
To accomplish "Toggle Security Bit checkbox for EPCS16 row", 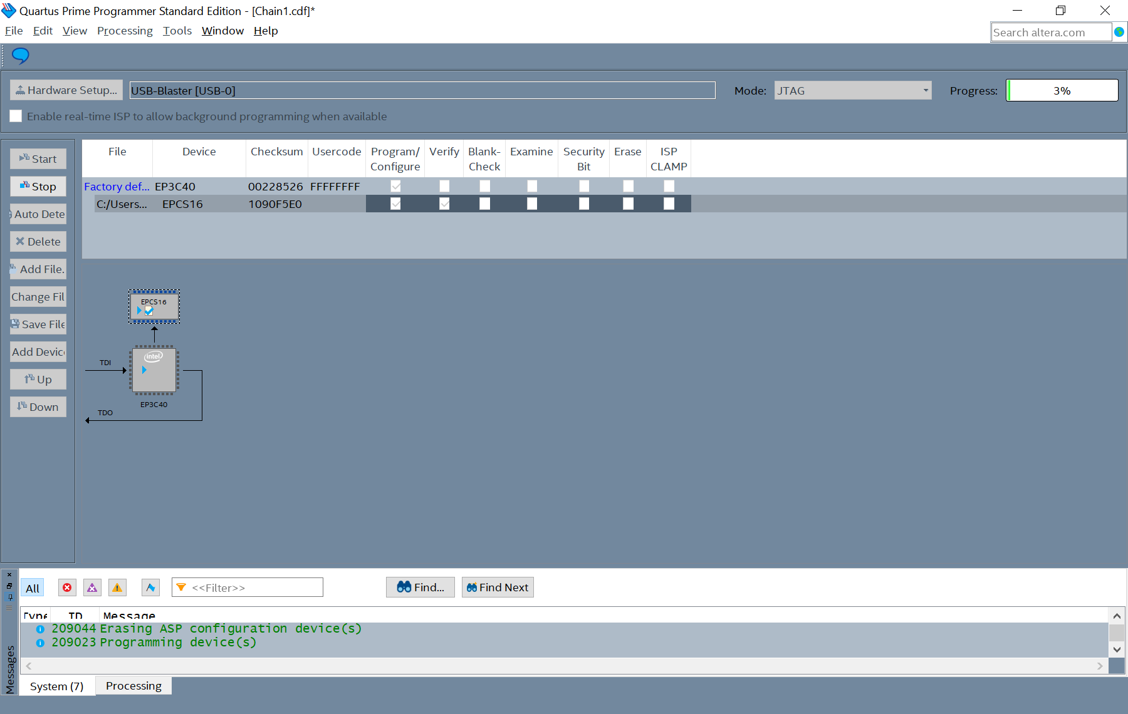I will click(x=584, y=204).
